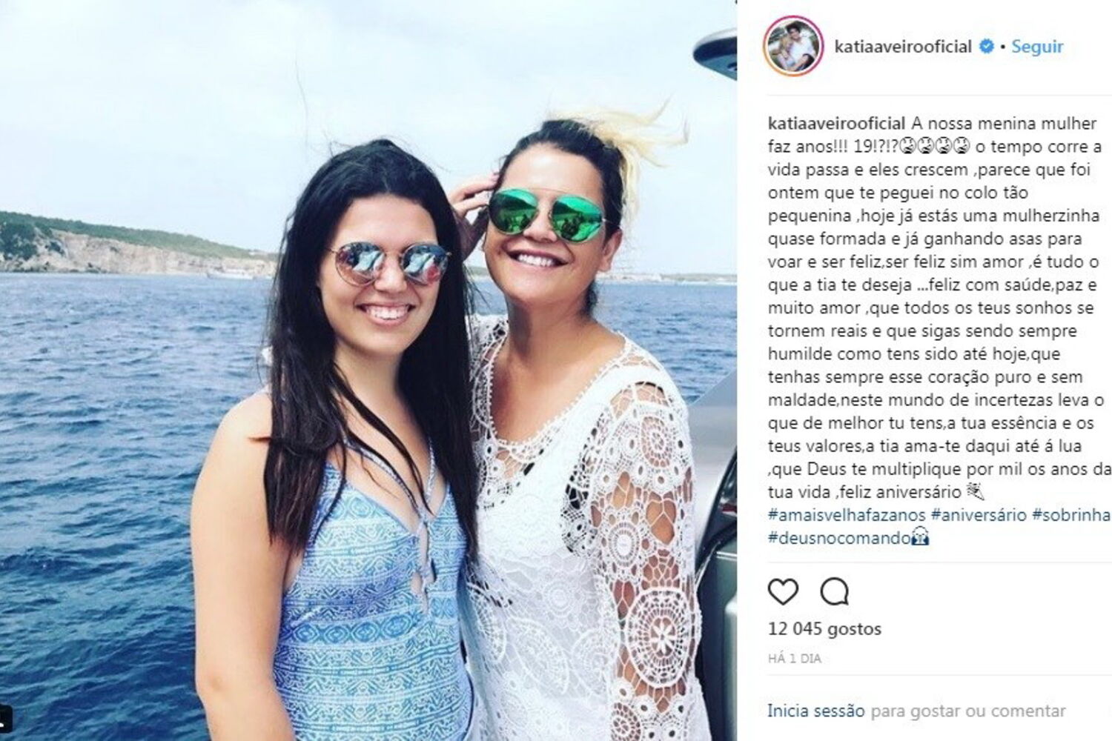Open hashtag #aniversário
Viewport: 1112px width, 741px height.
(979, 515)
